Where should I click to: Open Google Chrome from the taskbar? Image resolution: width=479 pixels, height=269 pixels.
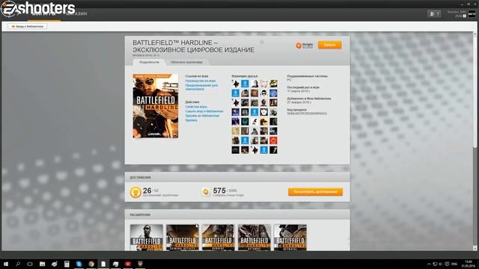click(x=91, y=264)
